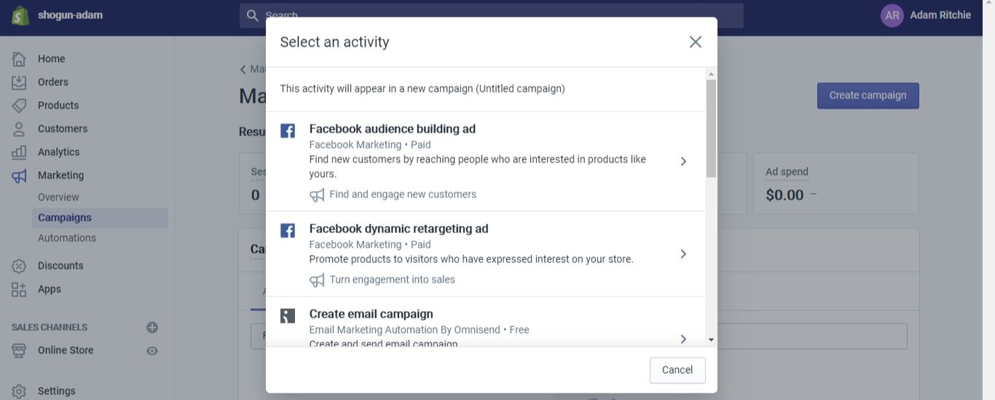Click the Orders inbox icon
The height and width of the screenshot is (400, 995).
(x=19, y=82)
